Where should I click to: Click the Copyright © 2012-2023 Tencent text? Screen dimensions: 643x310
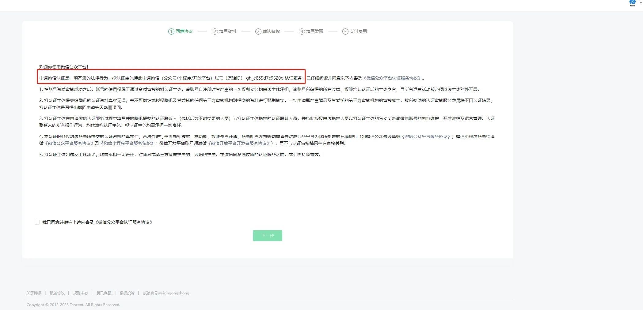[73, 305]
